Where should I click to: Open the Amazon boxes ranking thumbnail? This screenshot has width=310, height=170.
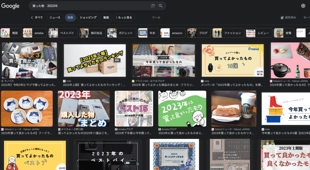pyautogui.click(x=94, y=60)
